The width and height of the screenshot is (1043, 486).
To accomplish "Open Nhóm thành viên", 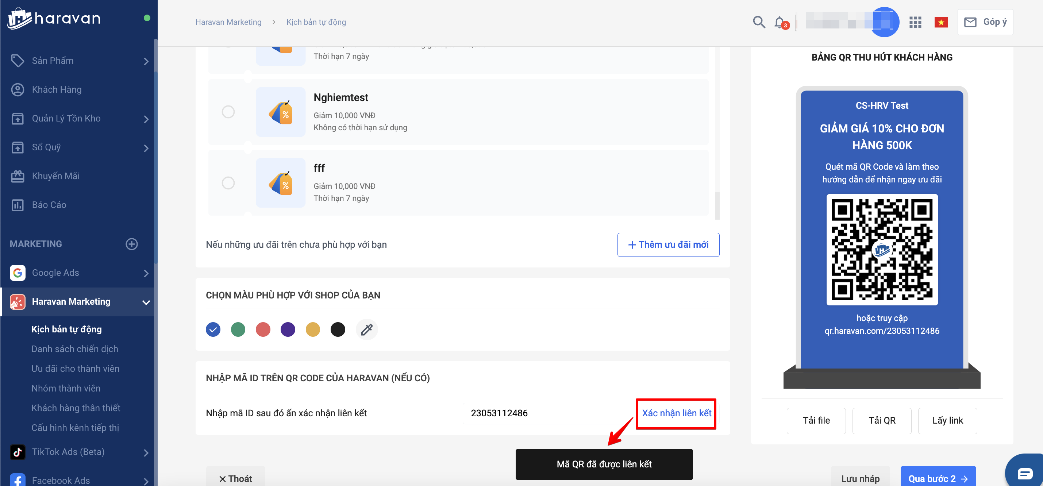I will (66, 389).
